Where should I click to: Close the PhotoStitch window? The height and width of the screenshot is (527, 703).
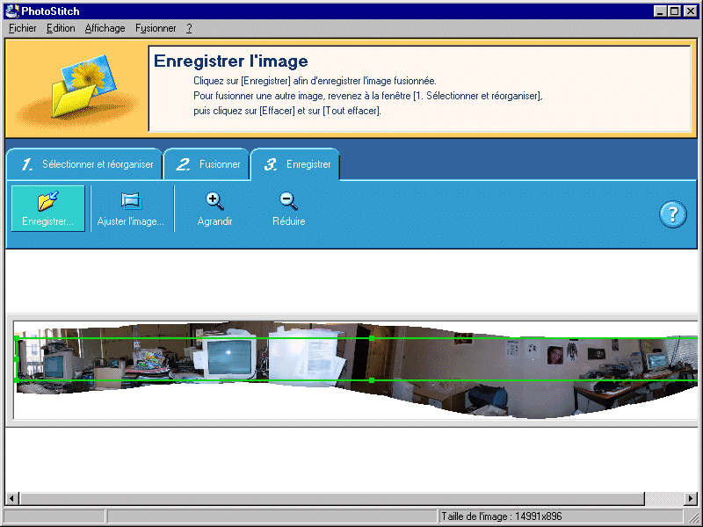pos(691,11)
